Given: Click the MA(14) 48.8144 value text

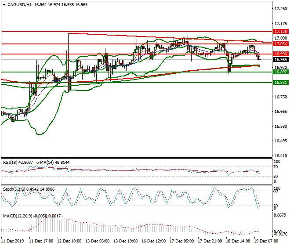Looking at the screenshot, I should coord(55,163).
